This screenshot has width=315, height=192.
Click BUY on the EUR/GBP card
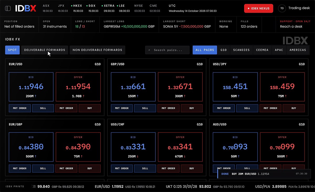click(x=90, y=168)
